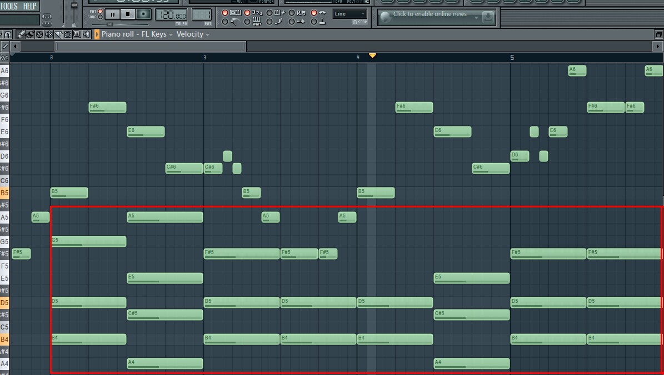The height and width of the screenshot is (375, 664).
Task: Expand the online news panel arrow
Action: (x=476, y=18)
